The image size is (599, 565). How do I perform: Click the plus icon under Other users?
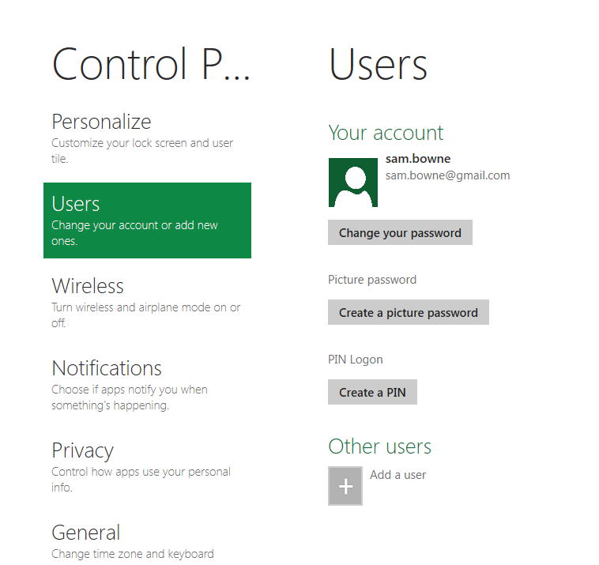click(x=345, y=486)
